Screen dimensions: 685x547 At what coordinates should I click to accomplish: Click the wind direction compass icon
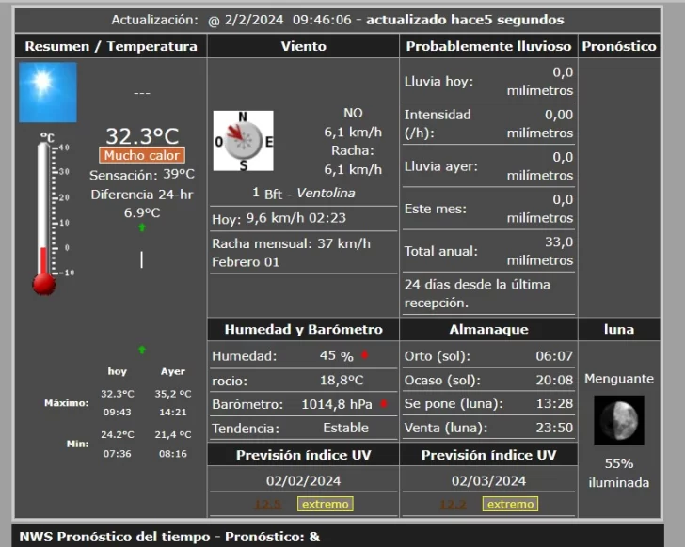click(x=243, y=141)
